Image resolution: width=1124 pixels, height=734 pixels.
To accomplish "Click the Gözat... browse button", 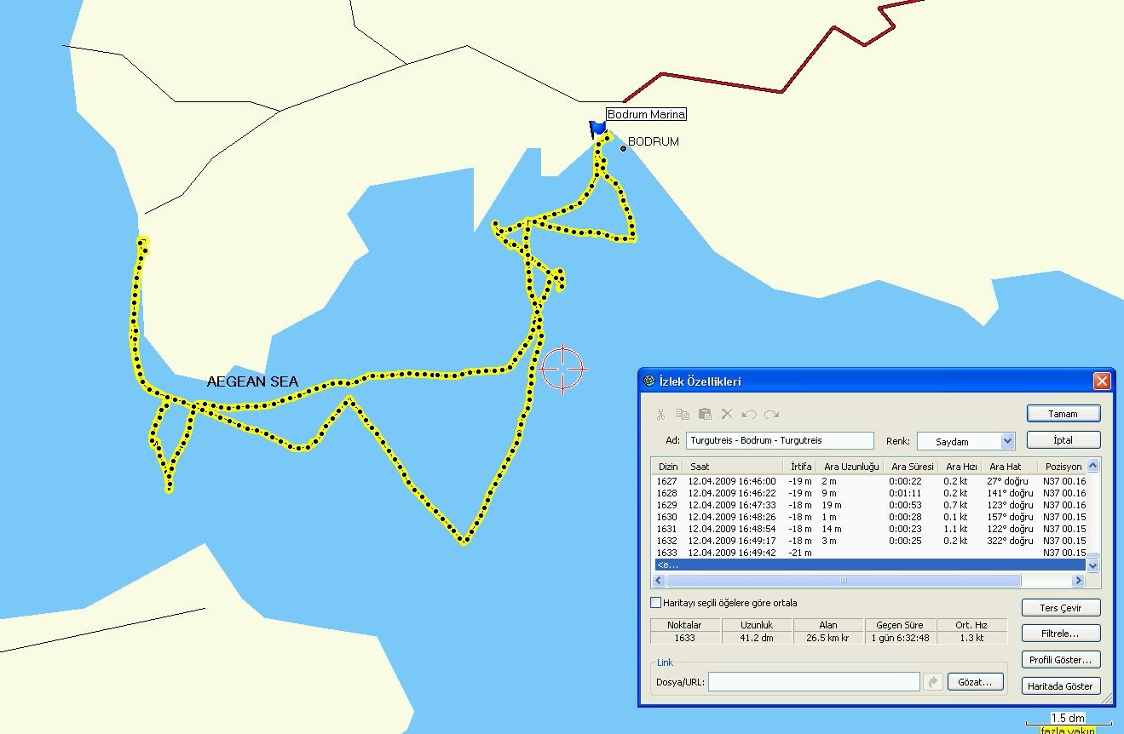I will tap(976, 682).
